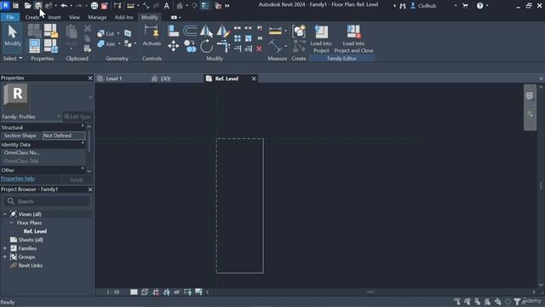Switch to the Add-Ins ribbon tab
The height and width of the screenshot is (307, 545).
(x=123, y=17)
